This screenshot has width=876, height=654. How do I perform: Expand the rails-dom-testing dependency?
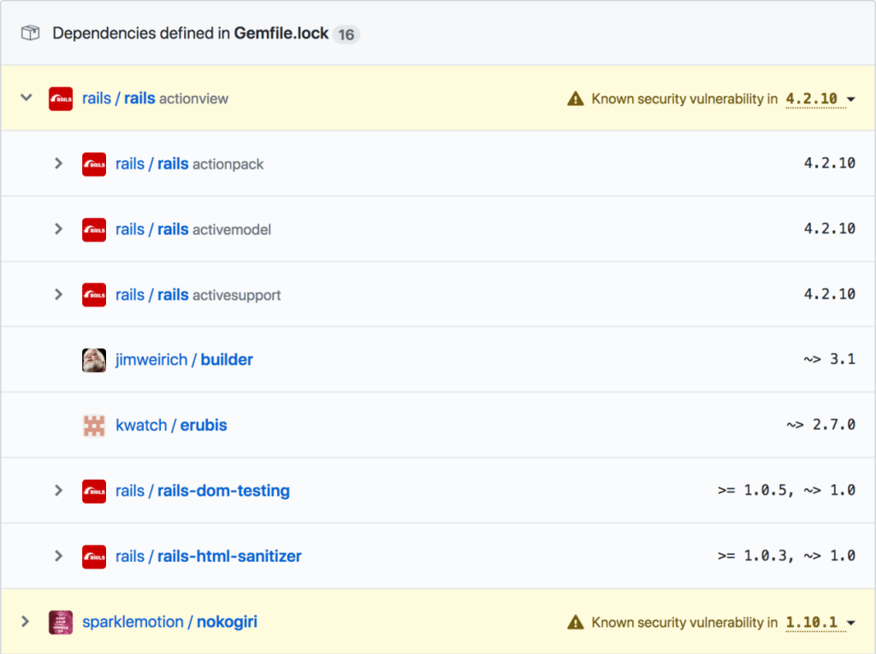point(58,490)
